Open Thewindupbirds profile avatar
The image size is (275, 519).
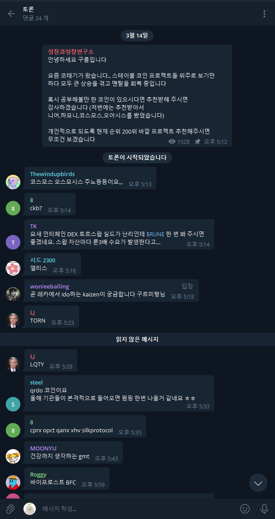pos(13,182)
